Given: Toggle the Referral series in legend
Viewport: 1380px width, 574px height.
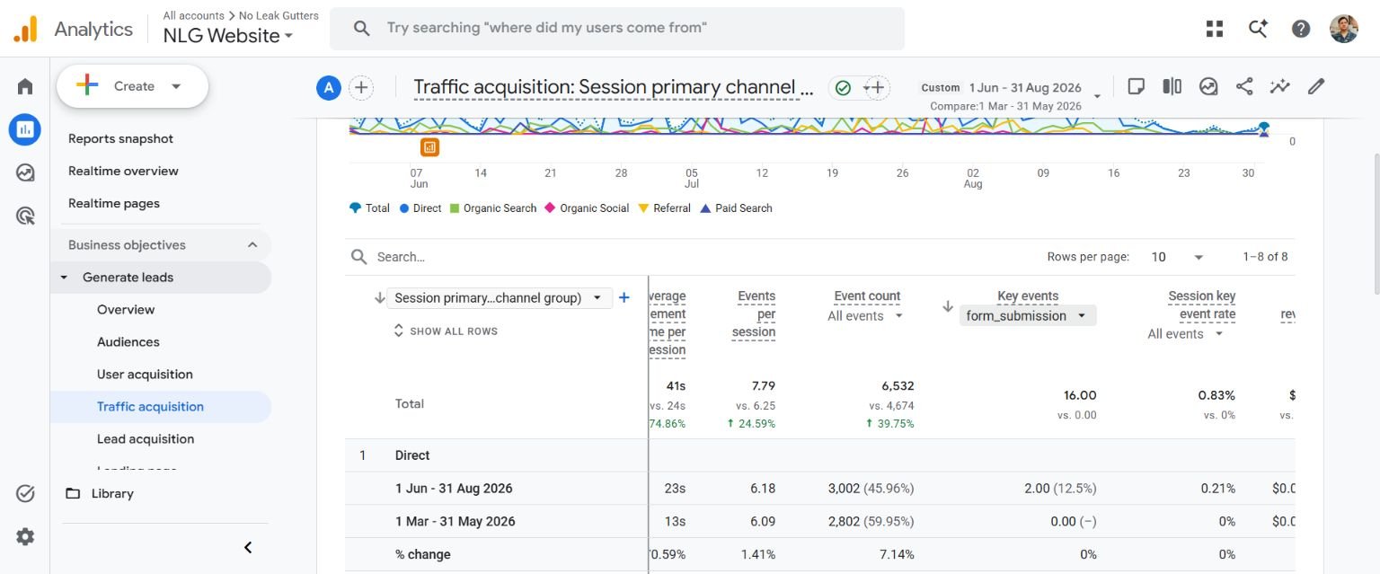Looking at the screenshot, I should pyautogui.click(x=664, y=208).
